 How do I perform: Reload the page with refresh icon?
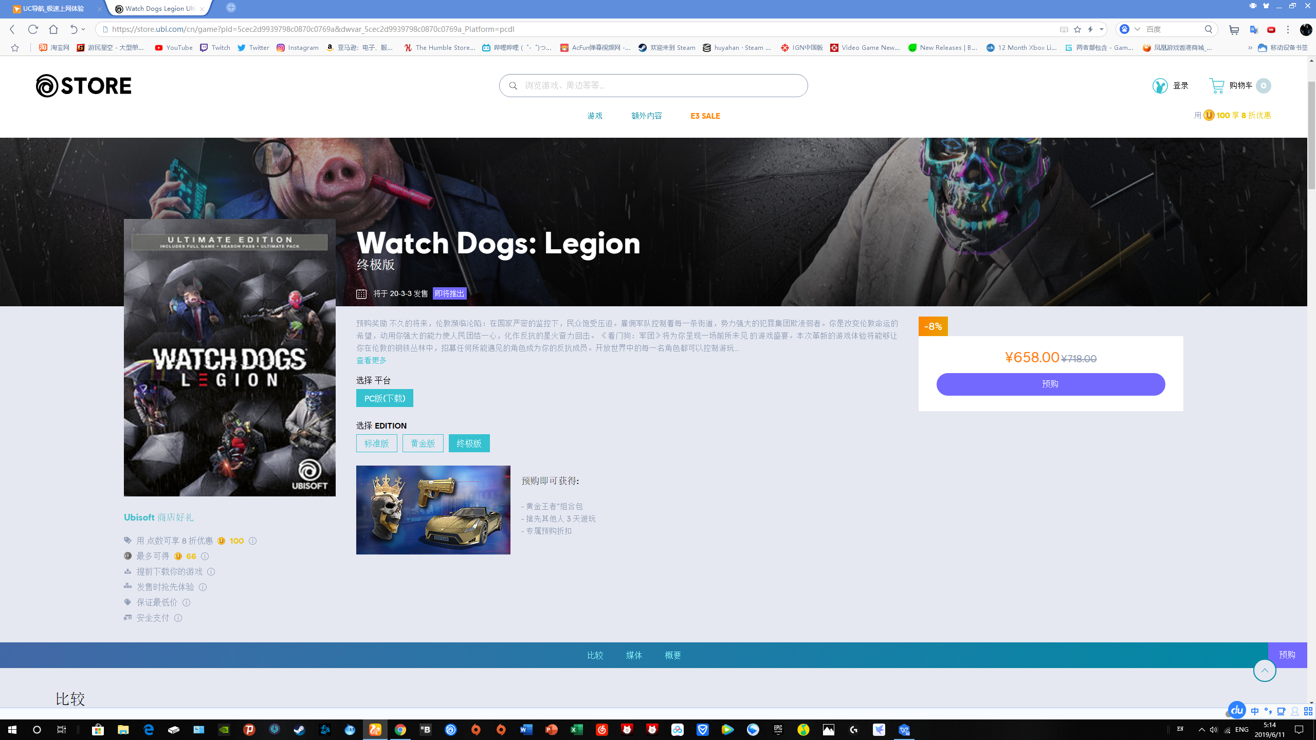[x=33, y=29]
